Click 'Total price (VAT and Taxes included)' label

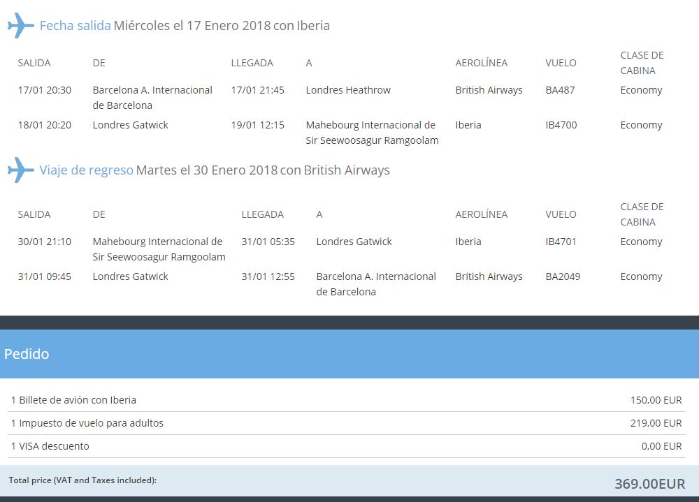82,480
